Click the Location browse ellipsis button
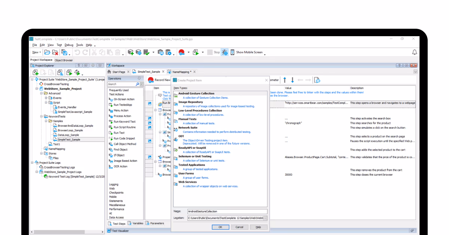This screenshot has height=235, width=449. (x=266, y=218)
